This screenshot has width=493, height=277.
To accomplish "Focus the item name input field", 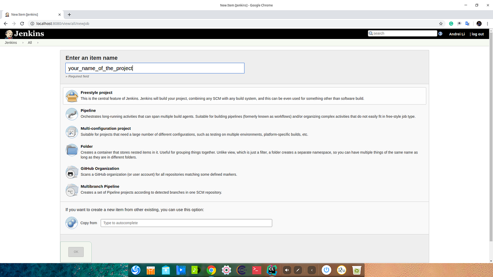I will tap(155, 68).
